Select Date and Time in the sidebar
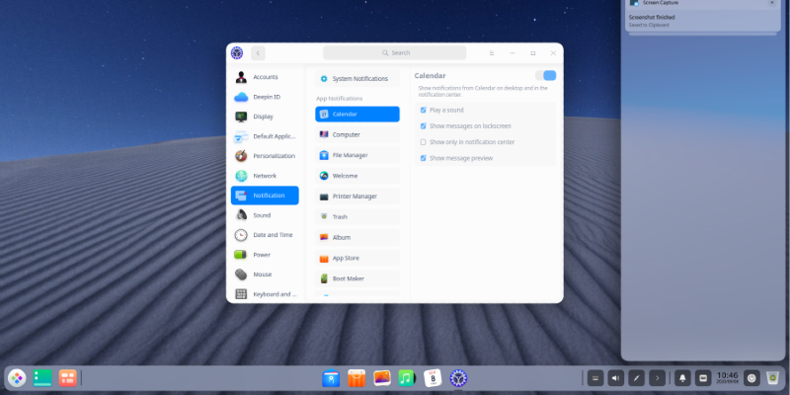 [x=273, y=235]
